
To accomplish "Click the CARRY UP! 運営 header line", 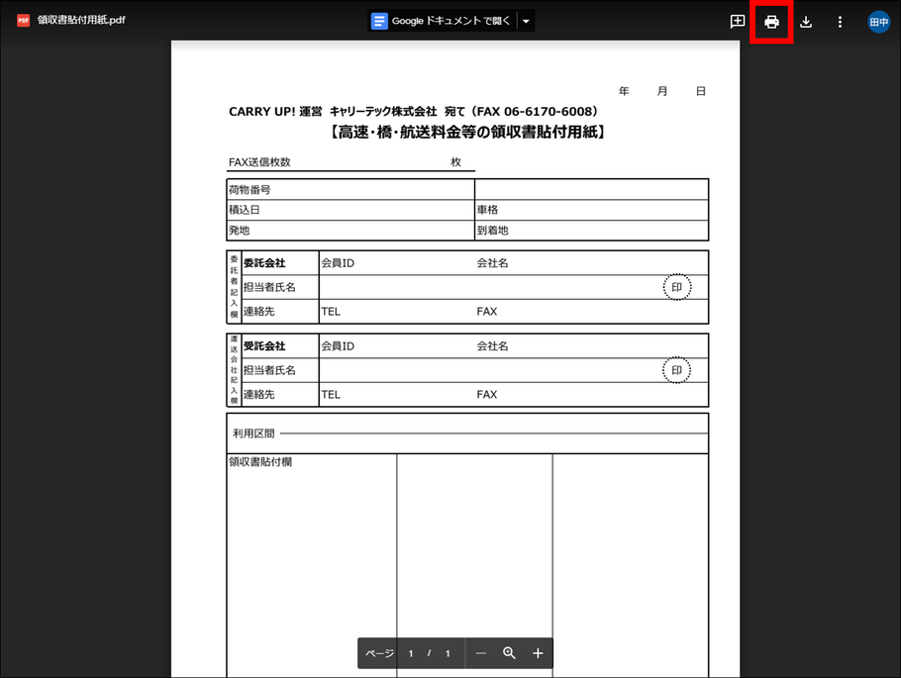I will [x=413, y=112].
